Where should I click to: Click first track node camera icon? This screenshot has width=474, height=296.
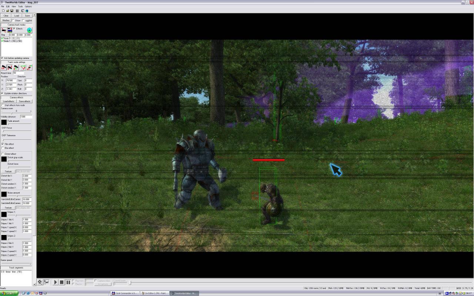point(4,67)
